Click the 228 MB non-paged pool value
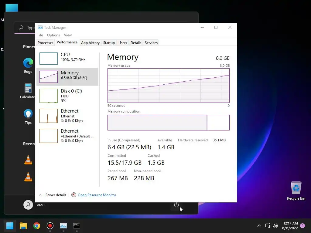 144,178
